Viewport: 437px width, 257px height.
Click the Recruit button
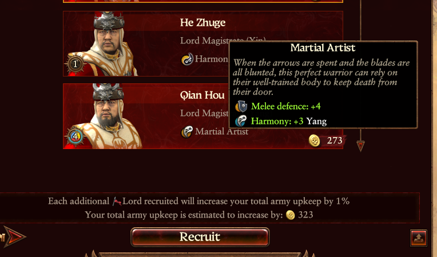[x=200, y=237]
